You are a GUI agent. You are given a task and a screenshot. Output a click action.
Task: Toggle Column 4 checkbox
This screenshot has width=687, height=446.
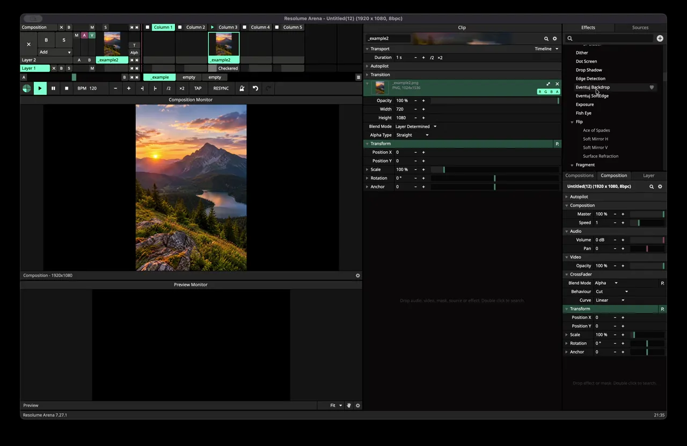tap(245, 27)
